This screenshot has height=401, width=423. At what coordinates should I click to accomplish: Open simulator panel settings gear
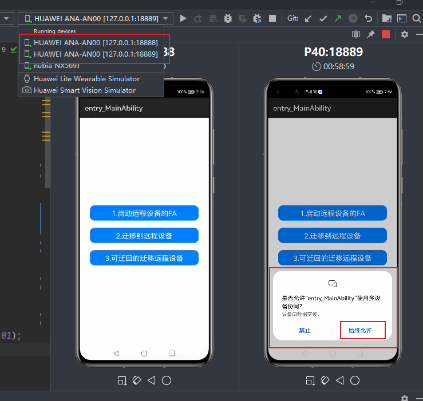pos(405,34)
